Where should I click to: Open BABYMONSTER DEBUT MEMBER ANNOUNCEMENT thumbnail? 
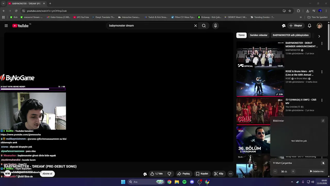260,55
